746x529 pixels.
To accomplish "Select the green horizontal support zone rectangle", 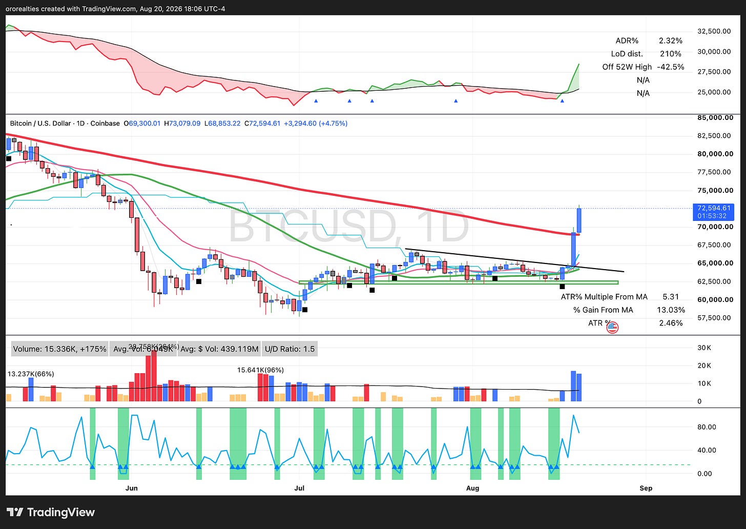I will coord(459,282).
